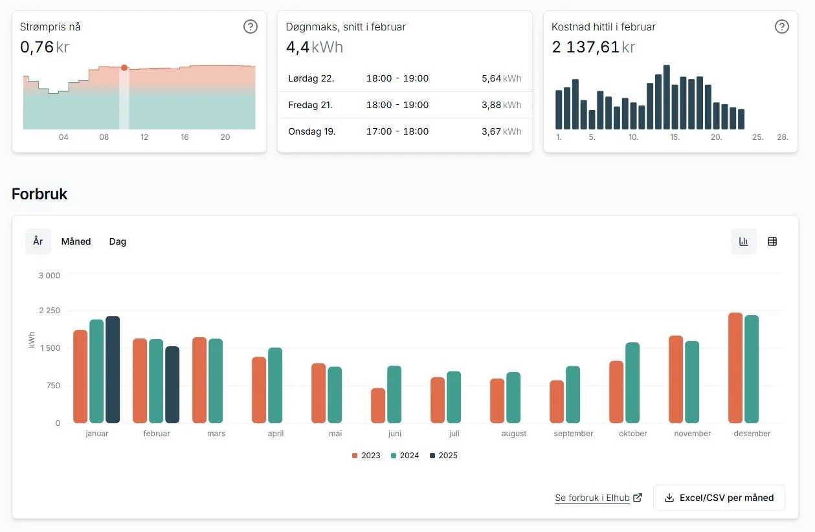This screenshot has height=532, width=815.
Task: Click Kostnad hittil i februar title
Action: coord(603,27)
